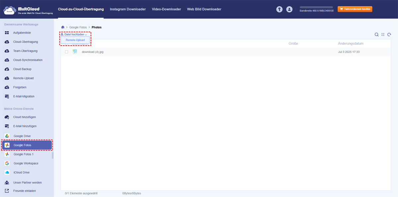Choose Remote-Upload from the upload menu
Viewport: 398px width, 197px height.
75,40
